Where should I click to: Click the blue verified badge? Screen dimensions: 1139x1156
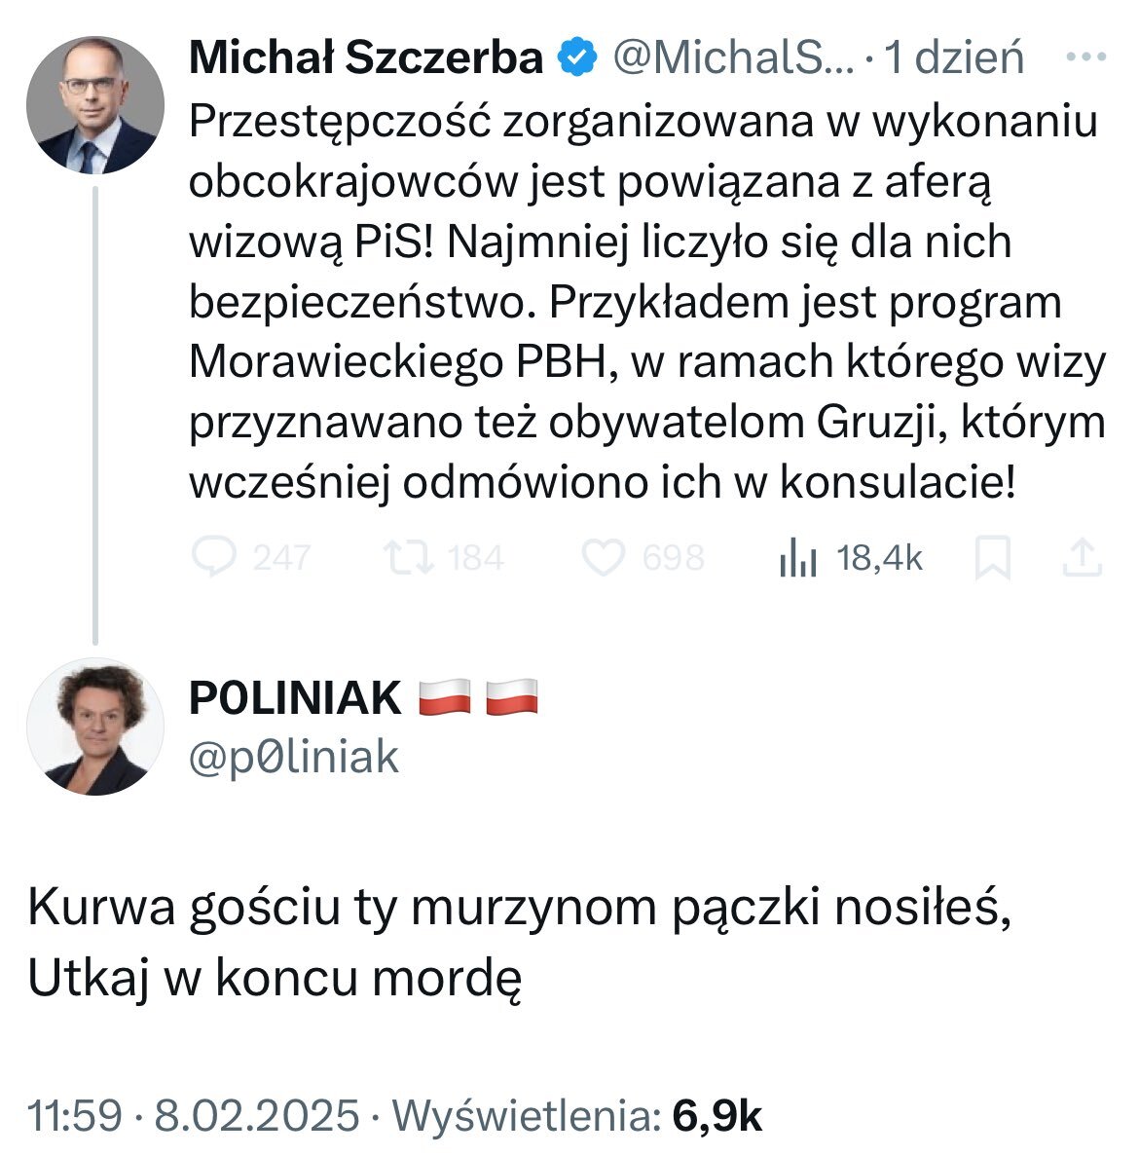pyautogui.click(x=576, y=58)
